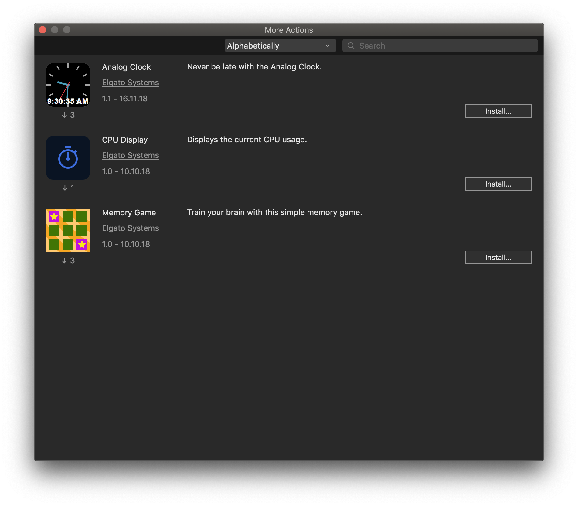Viewport: 578px width, 506px height.
Task: Install the Analog Clock plugin
Action: point(498,111)
